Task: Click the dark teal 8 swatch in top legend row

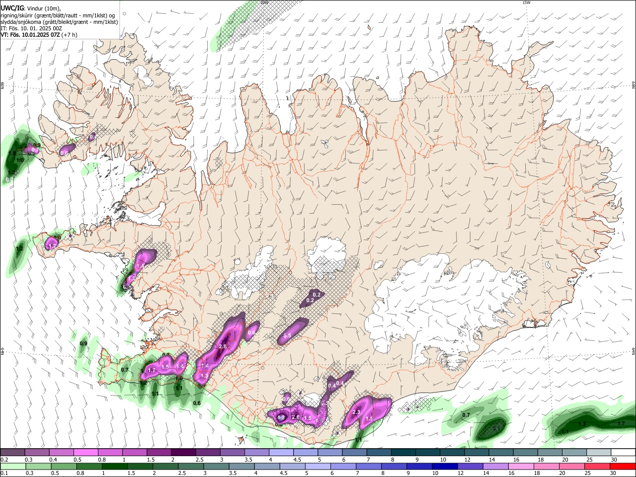Action: (403, 452)
